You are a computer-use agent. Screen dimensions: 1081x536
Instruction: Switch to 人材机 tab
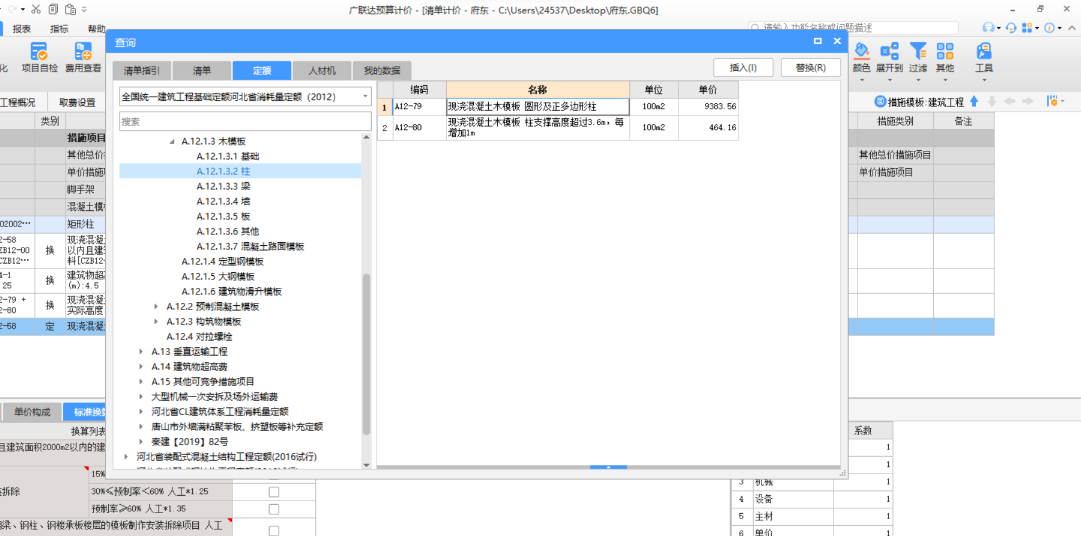tap(322, 70)
